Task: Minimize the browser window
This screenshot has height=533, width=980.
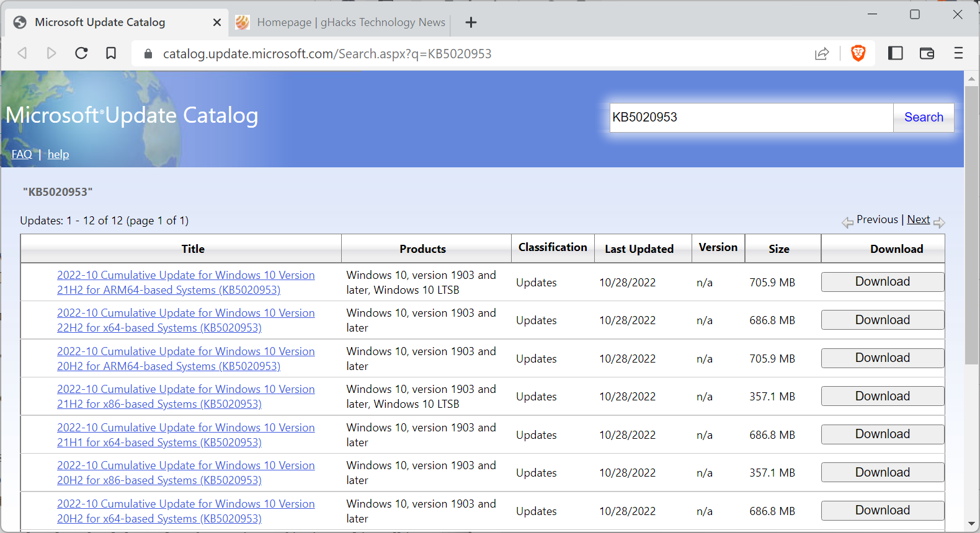Action: 872,14
